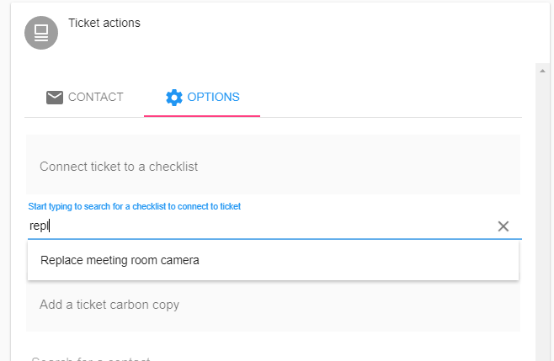Click empty space right of Replace meeting room camera
Image resolution: width=554 pixels, height=361 pixels.
(x=359, y=261)
